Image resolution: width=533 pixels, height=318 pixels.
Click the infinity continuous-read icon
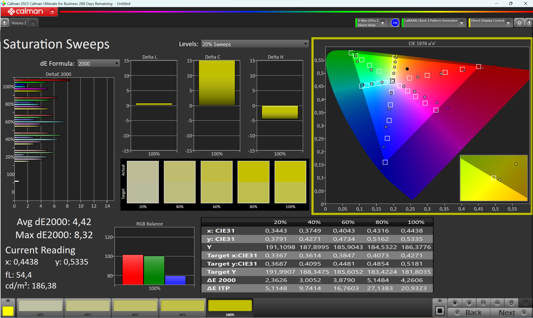pos(497,303)
